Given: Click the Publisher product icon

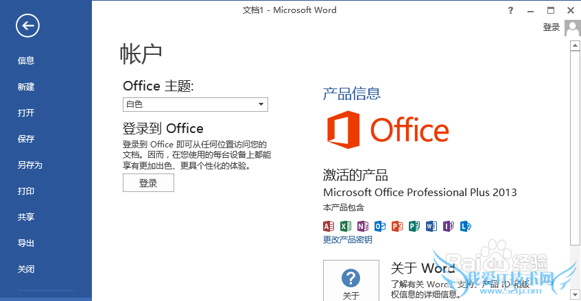Looking at the screenshot, I should pyautogui.click(x=414, y=226).
